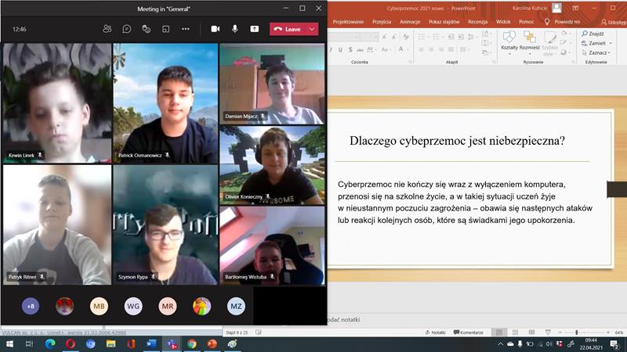Open the +8 overflow participants avatar
Screen dimensions: 627x352
coord(31,306)
